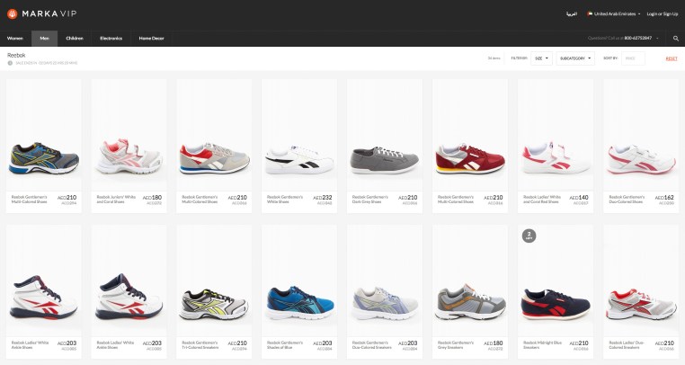685x365 pixels.
Task: Open the Sort By price selector
Action: pos(634,58)
